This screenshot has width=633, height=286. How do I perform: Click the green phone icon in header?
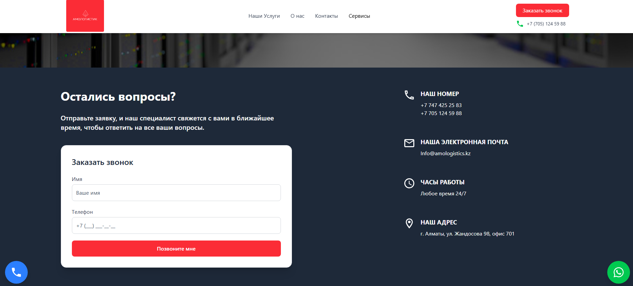pos(520,24)
